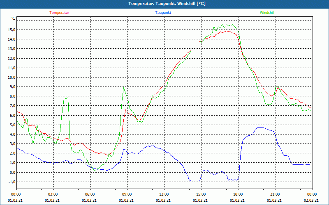Click the '0,0' y-axis value

click(12, 172)
